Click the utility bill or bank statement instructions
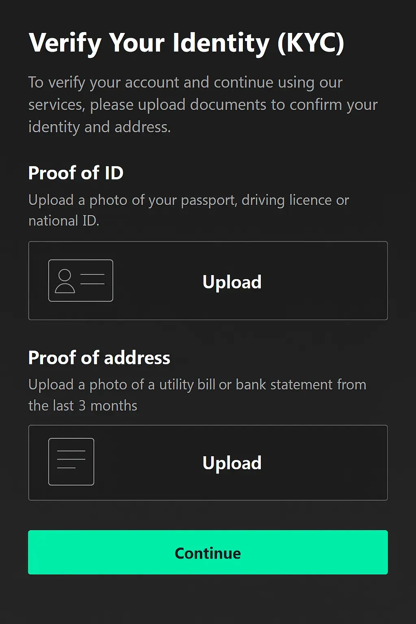Image resolution: width=416 pixels, height=624 pixels. click(197, 385)
